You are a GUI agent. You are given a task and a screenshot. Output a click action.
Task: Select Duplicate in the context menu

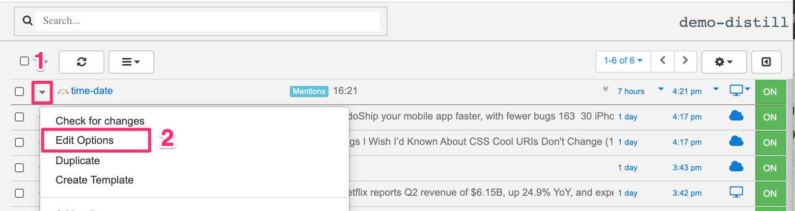(x=77, y=161)
